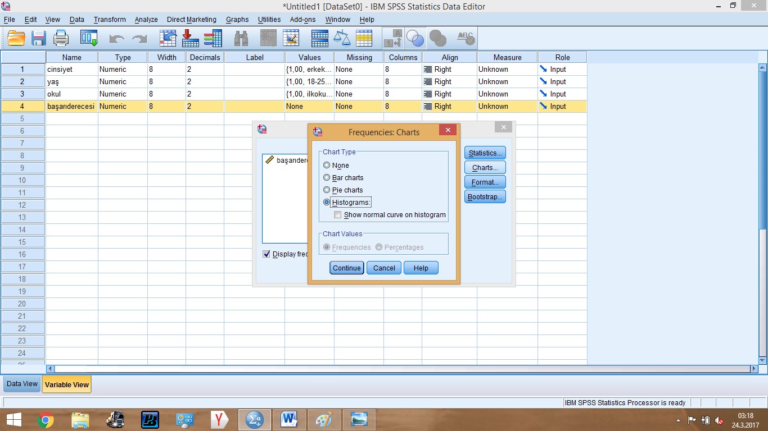Click Continue in the Frequencies: Charts dialog

click(x=347, y=268)
